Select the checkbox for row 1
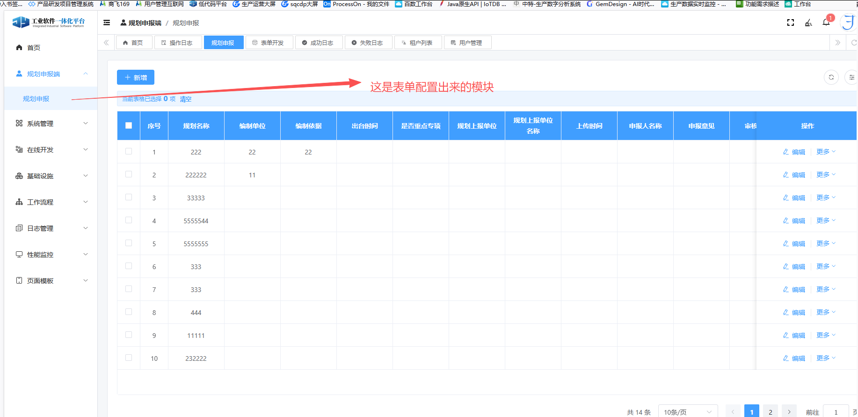Viewport: 858px width, 417px height. pyautogui.click(x=129, y=151)
